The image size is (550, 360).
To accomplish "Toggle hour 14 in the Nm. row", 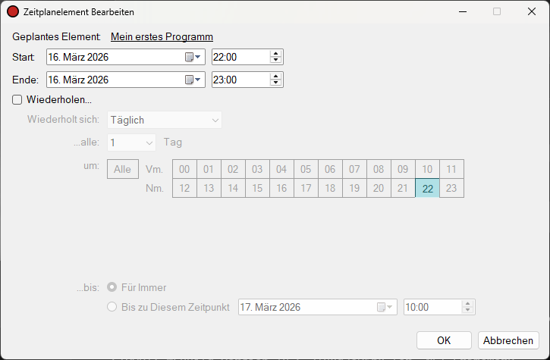I will point(233,188).
